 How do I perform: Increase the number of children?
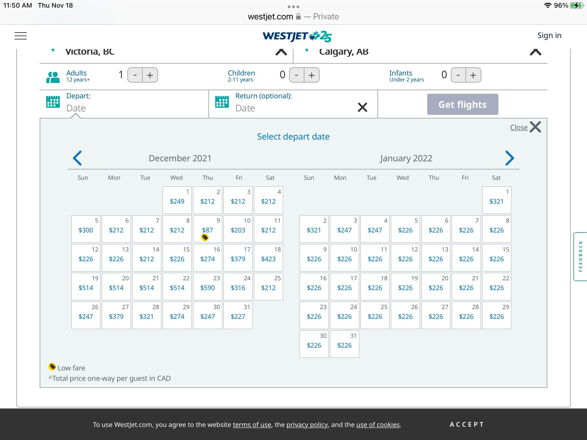pyautogui.click(x=312, y=75)
